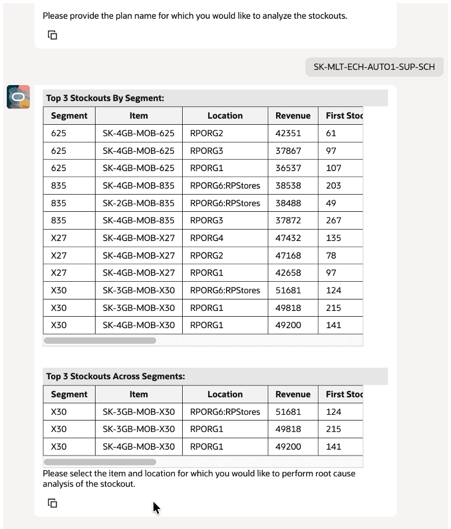Click the Segment column header
Viewport: 451px width, 529px height.
pos(69,115)
